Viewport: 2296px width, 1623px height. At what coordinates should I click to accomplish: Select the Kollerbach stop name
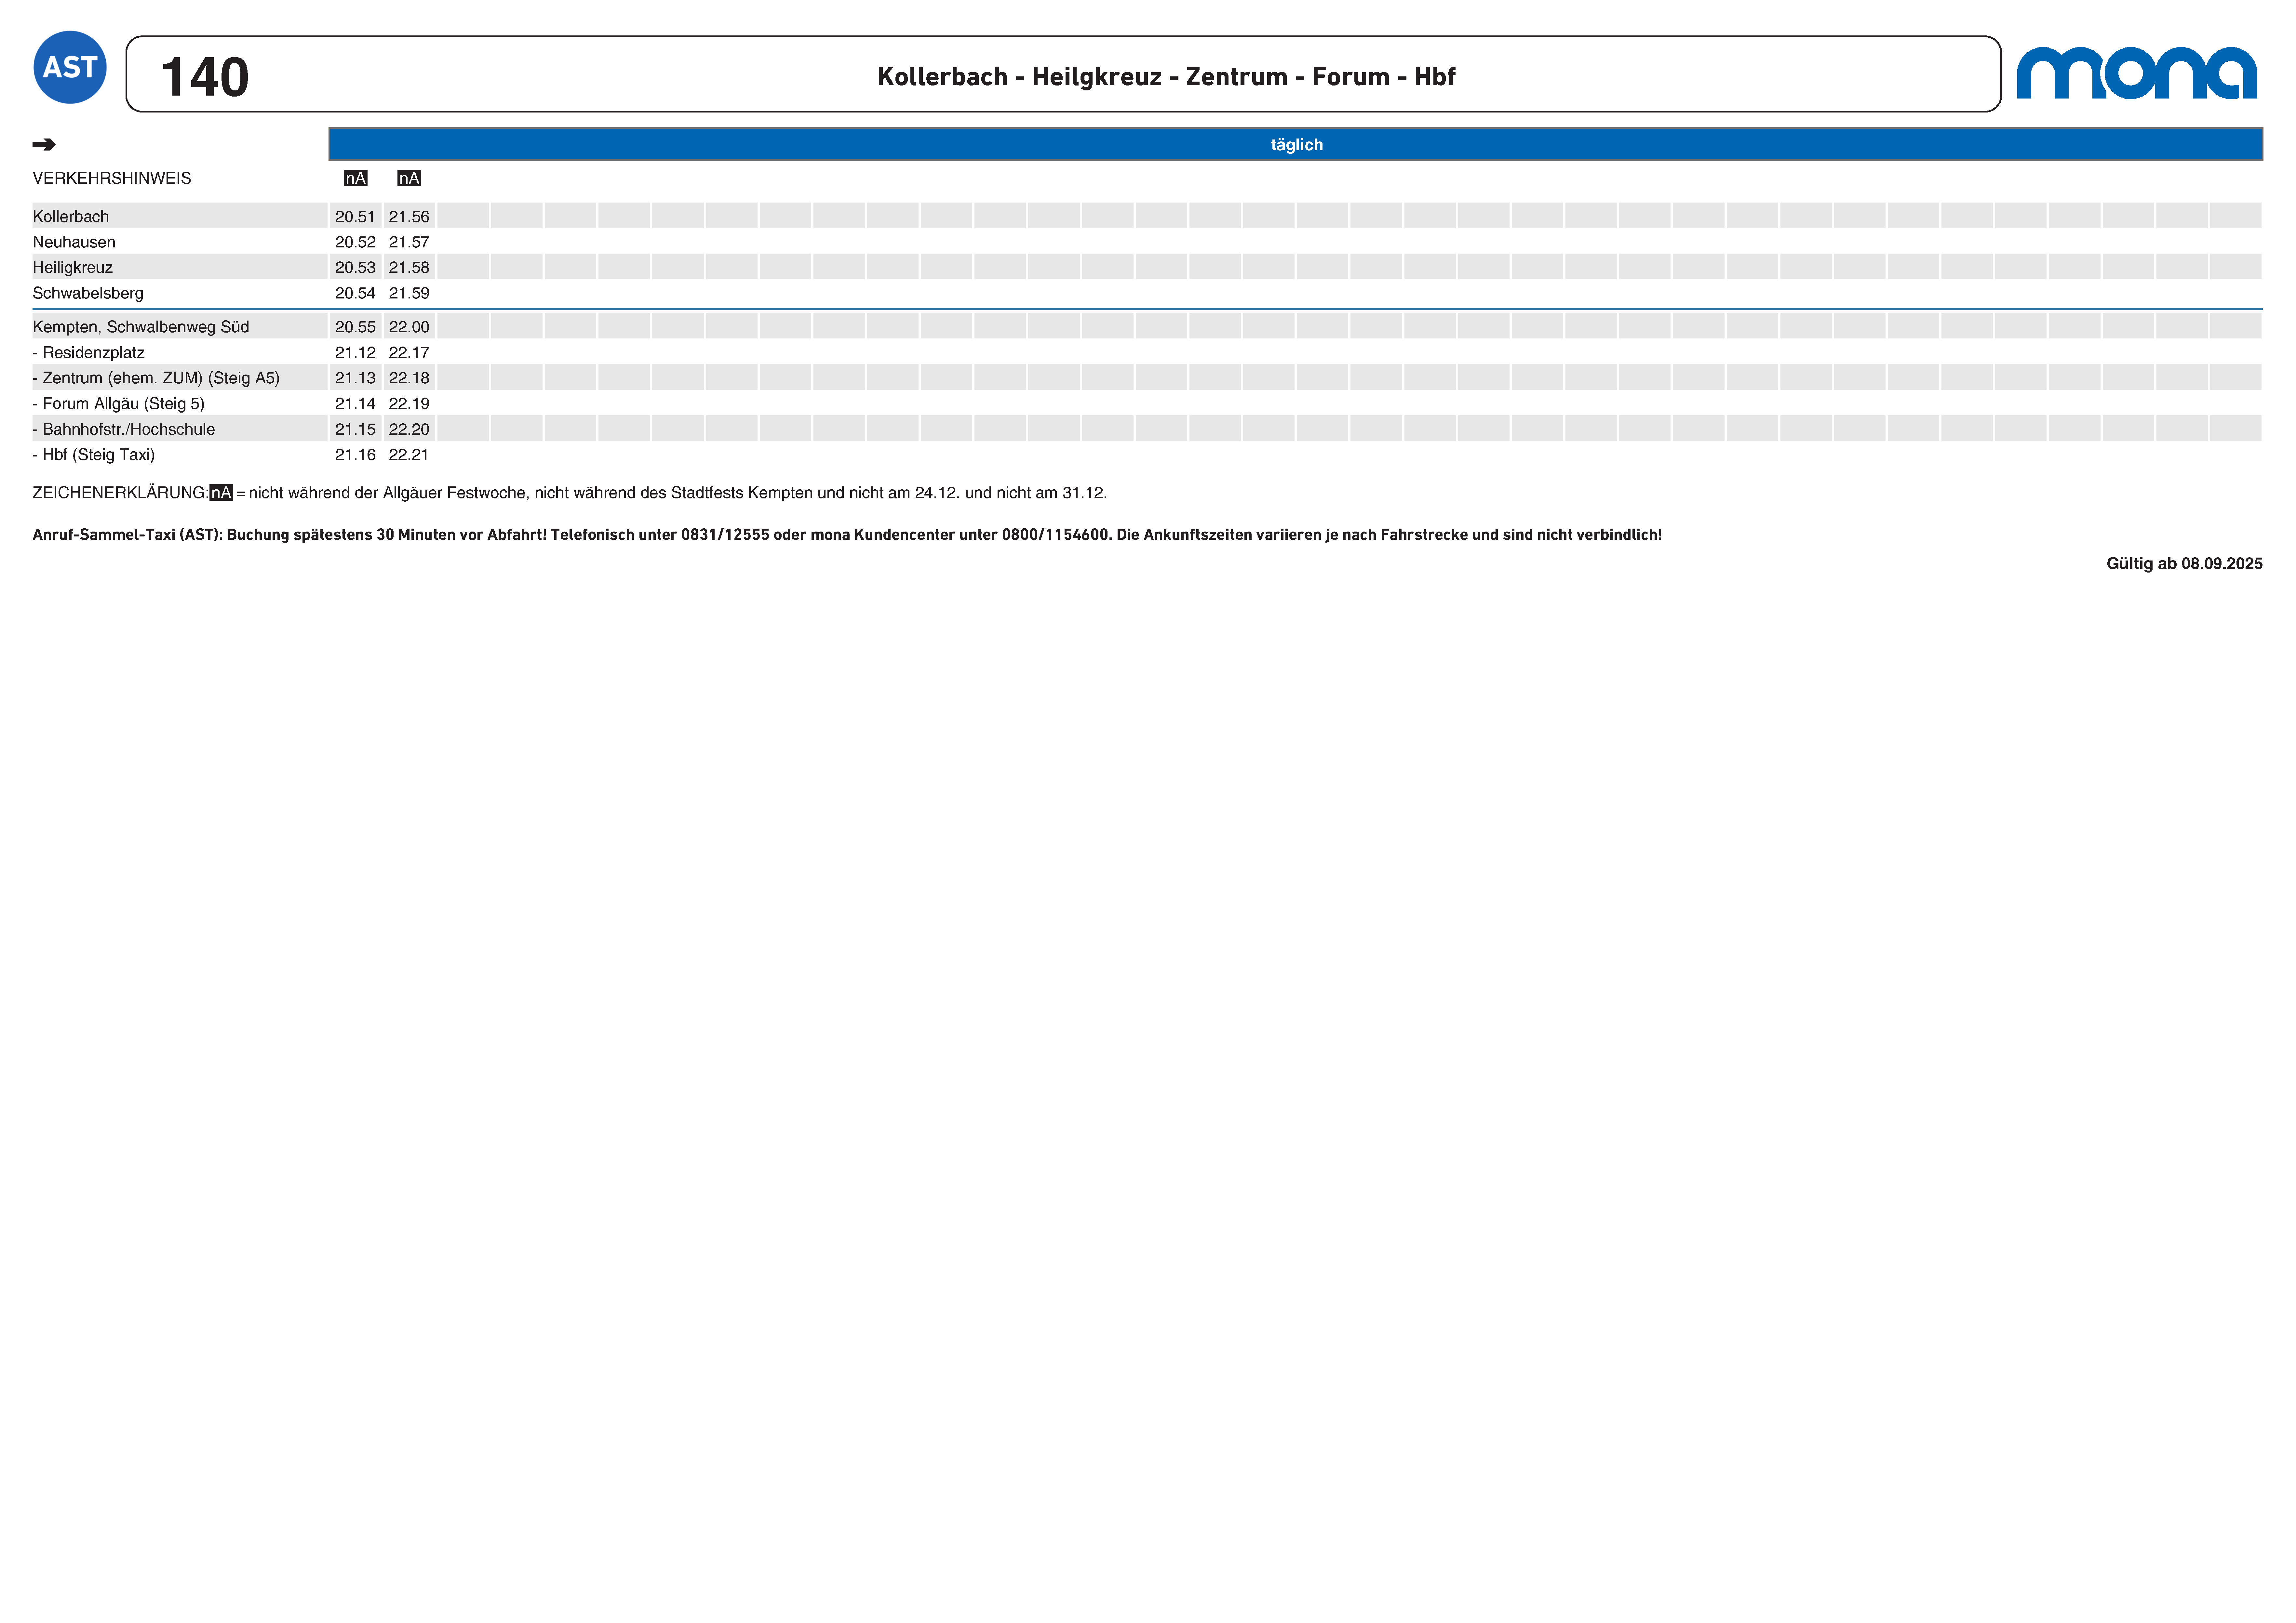tap(71, 217)
